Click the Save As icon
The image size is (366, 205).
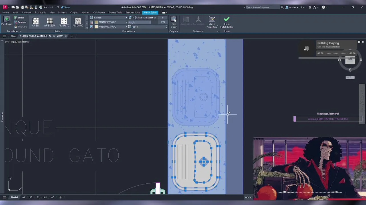[x=27, y=7]
